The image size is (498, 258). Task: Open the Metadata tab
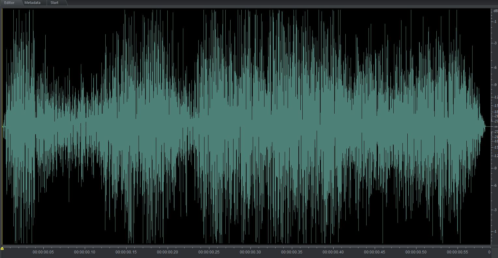tap(32, 3)
